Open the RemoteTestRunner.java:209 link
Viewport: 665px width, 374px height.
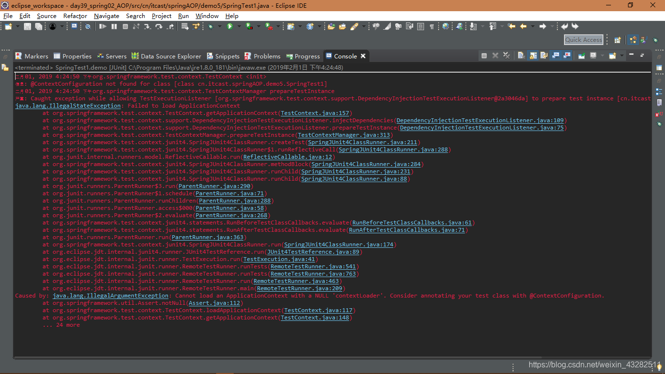click(x=300, y=288)
